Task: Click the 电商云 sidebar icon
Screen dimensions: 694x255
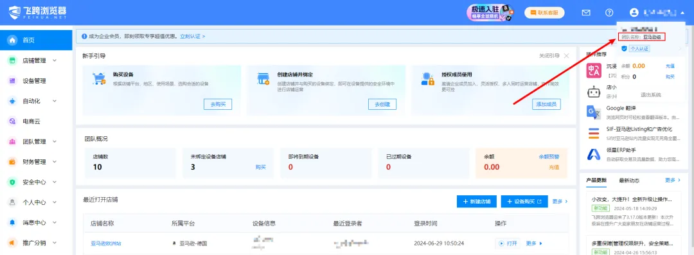Action: coord(12,121)
